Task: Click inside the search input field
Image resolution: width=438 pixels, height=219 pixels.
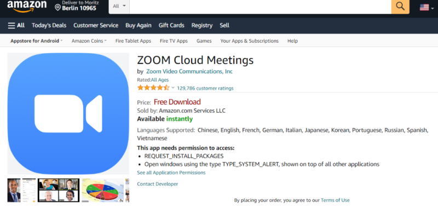Action: tap(261, 7)
